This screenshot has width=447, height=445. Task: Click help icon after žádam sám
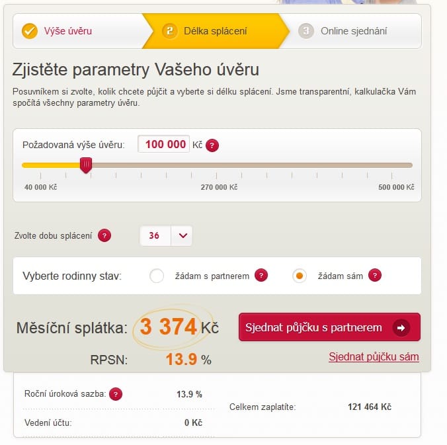375,275
